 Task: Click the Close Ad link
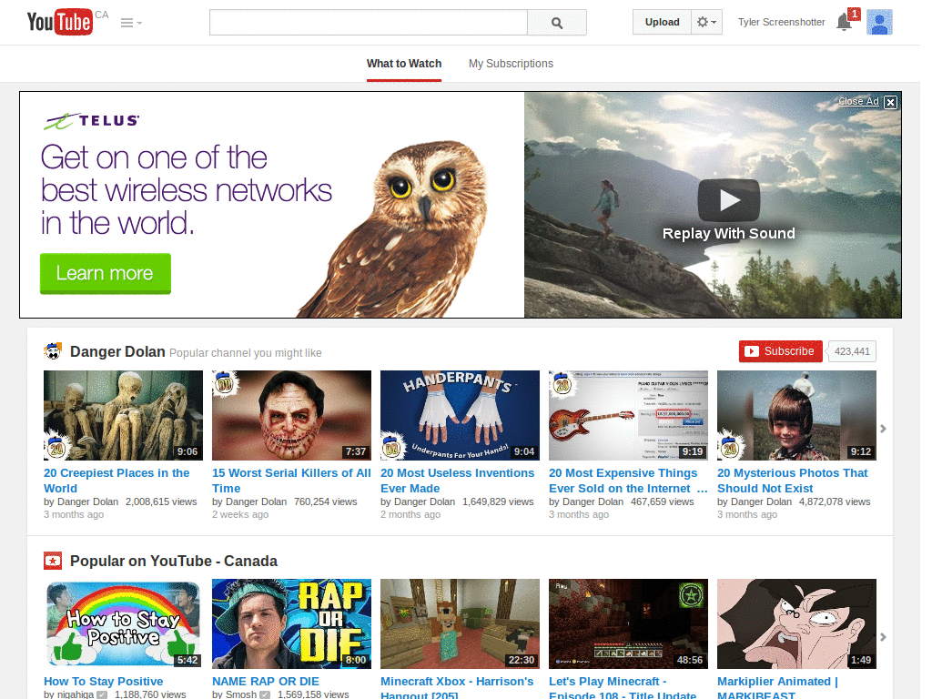[858, 101]
